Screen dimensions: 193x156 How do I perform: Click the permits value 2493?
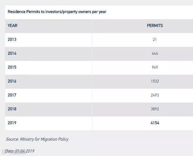155,95
